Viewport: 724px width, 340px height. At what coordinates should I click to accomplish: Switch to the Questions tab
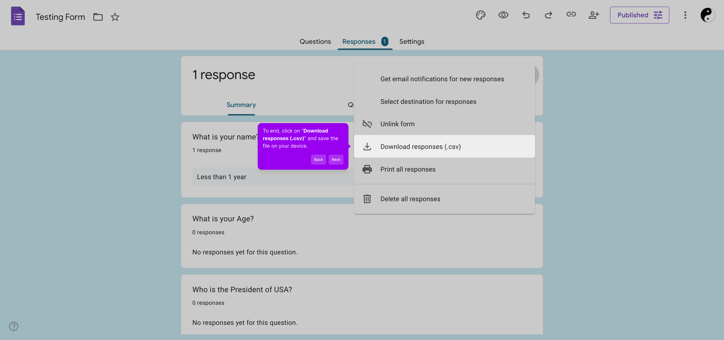point(315,42)
